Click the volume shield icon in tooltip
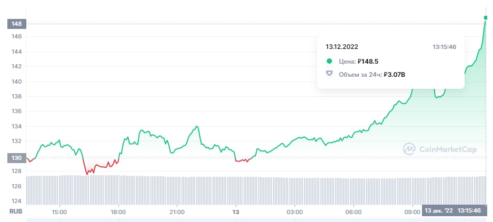This screenshot has width=493, height=222. pos(329,74)
